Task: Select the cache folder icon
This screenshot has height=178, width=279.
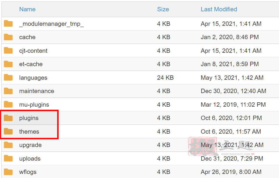Action: [8, 37]
